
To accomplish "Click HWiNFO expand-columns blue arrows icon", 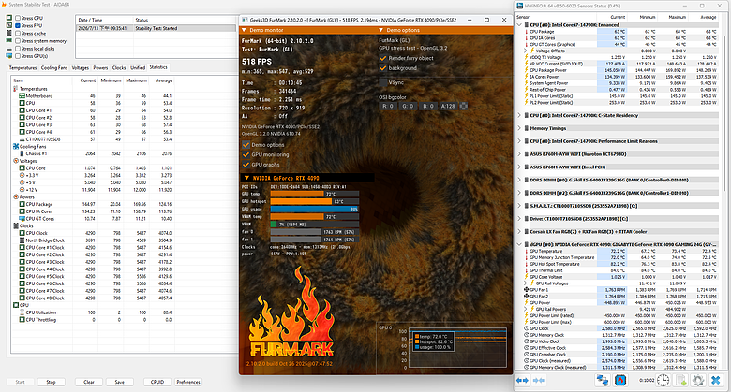I will (522, 381).
